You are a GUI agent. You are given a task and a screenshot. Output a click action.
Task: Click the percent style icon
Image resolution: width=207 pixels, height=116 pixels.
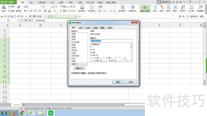coord(104,11)
